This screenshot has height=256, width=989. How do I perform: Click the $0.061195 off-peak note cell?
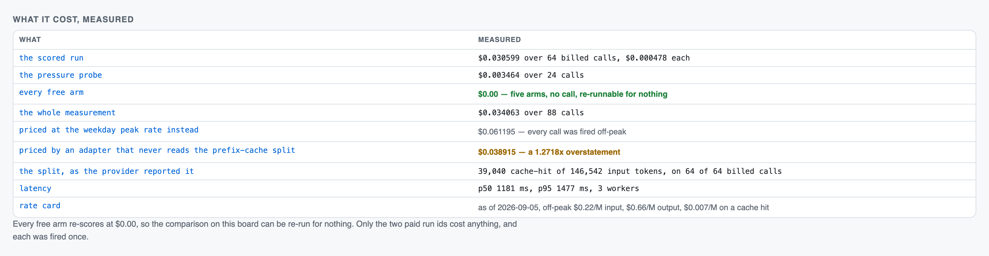[x=552, y=132]
